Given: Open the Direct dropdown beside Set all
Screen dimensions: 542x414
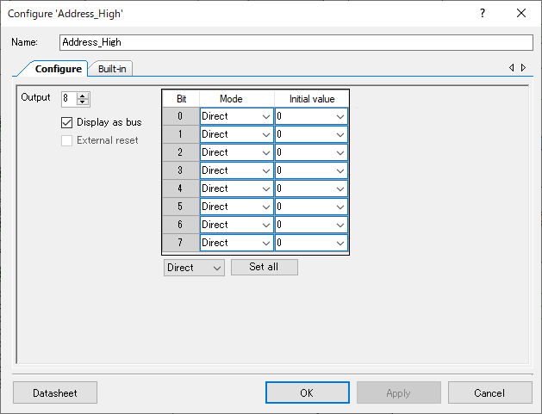Looking at the screenshot, I should tap(194, 268).
